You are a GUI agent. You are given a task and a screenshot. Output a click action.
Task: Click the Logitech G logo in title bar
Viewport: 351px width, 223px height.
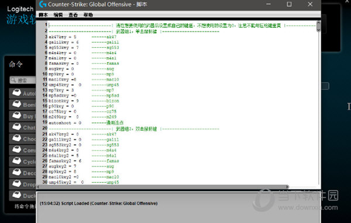43,4
